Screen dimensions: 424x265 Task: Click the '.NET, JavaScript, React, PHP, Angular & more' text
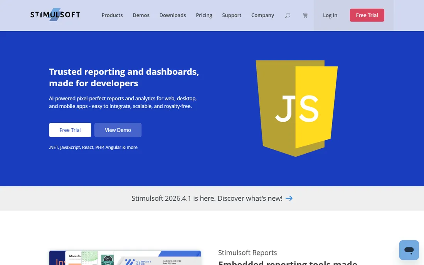[93, 147]
